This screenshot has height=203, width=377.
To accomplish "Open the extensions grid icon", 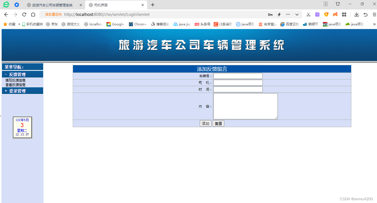I will coord(344,14).
